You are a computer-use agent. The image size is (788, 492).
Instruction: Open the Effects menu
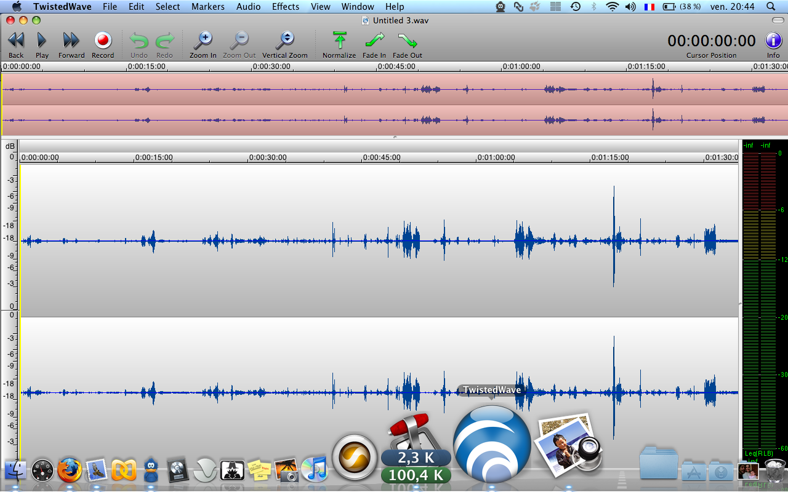point(286,7)
